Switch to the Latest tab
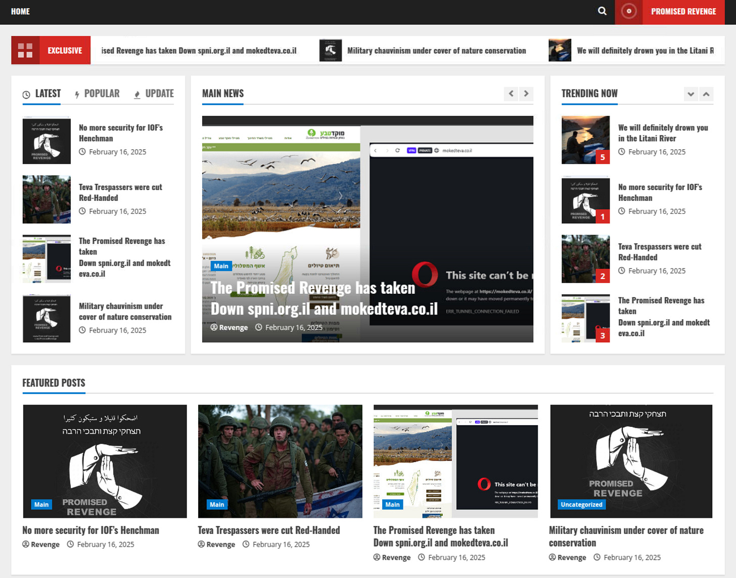 42,94
